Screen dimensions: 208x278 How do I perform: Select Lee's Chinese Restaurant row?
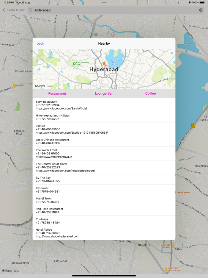click(104, 141)
